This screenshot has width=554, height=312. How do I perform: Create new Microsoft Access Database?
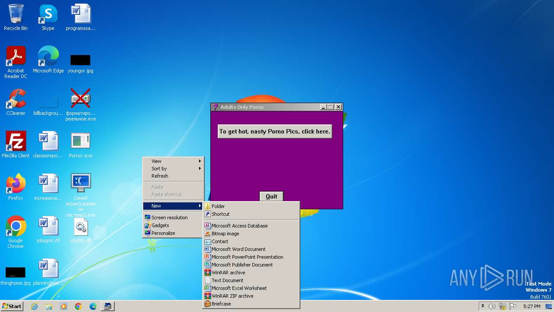point(251,226)
